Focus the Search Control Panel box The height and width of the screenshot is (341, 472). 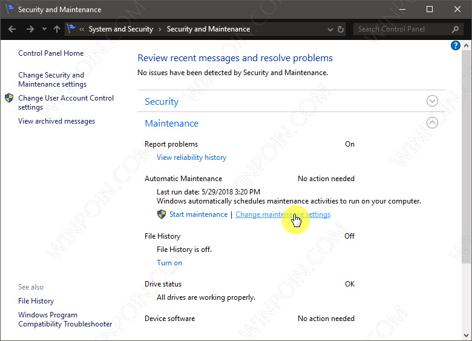click(404, 29)
